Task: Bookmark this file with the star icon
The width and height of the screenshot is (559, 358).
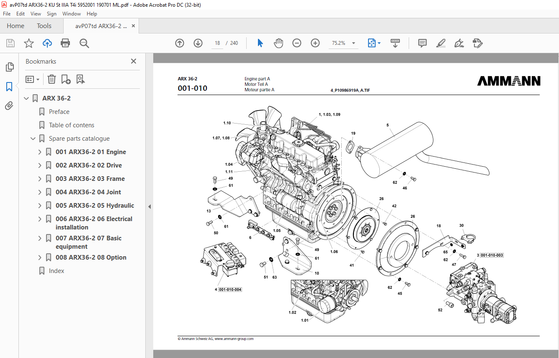Action: pos(29,43)
